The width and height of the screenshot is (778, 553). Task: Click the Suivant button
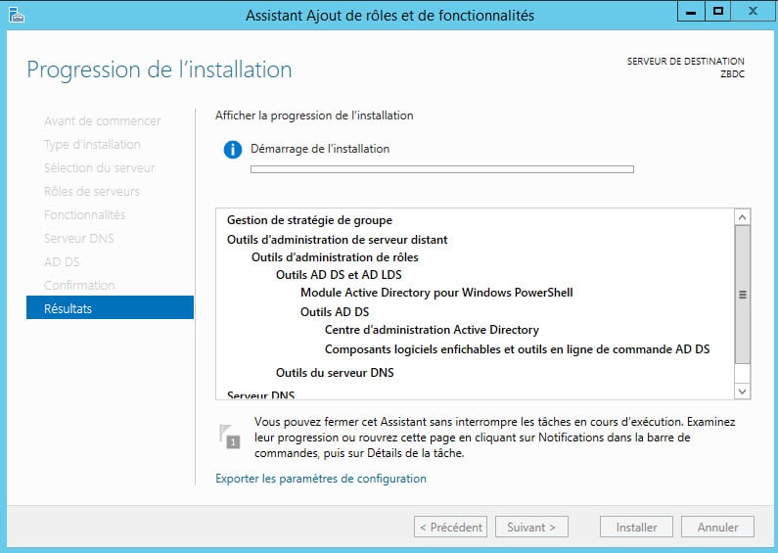pos(531,527)
